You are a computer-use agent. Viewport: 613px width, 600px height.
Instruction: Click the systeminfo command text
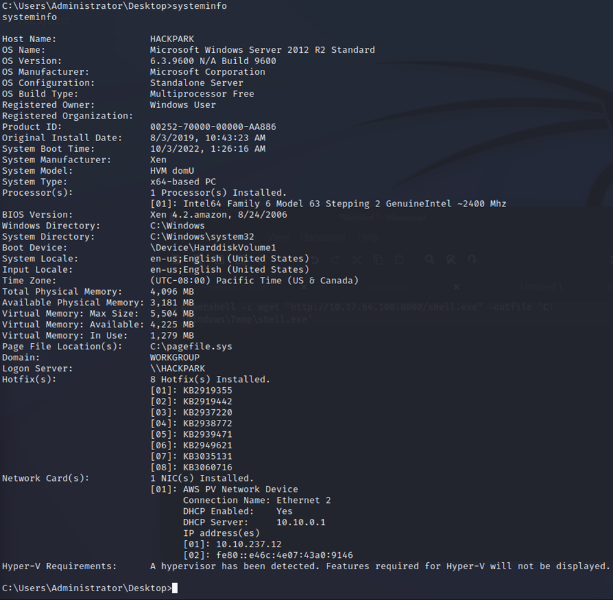click(28, 17)
